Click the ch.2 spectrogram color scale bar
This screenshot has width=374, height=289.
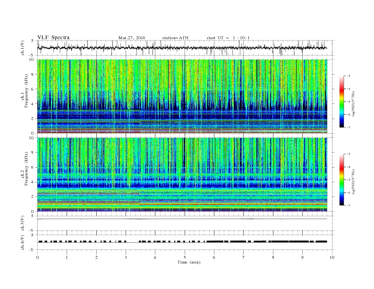point(341,180)
